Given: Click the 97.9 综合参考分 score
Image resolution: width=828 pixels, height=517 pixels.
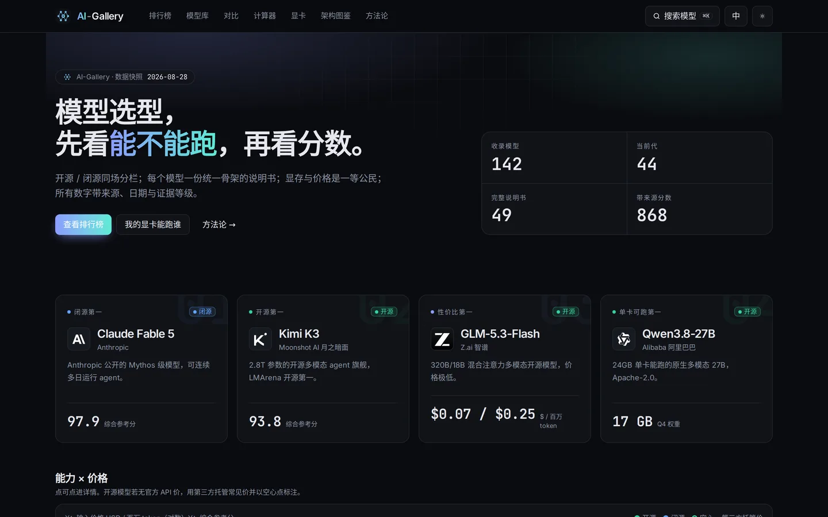Looking at the screenshot, I should 102,422.
